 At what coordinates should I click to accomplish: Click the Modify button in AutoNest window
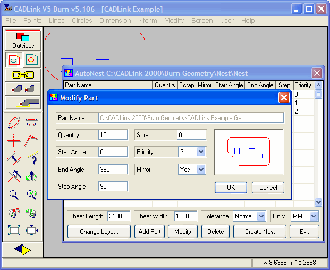[x=183, y=232]
